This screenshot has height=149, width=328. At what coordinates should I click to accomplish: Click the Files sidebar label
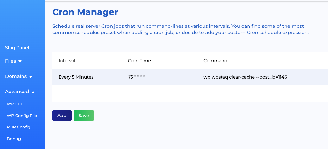(10, 61)
